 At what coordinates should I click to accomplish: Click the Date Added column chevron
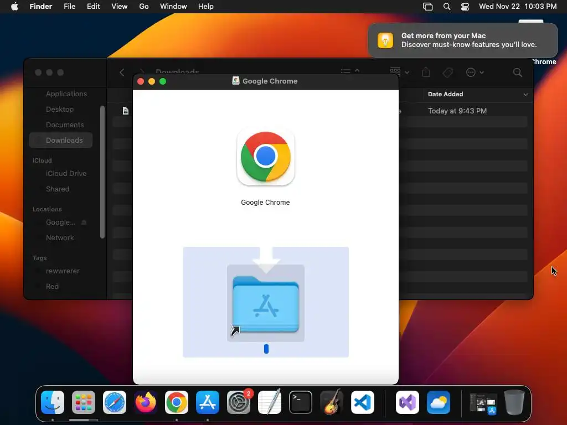point(525,94)
